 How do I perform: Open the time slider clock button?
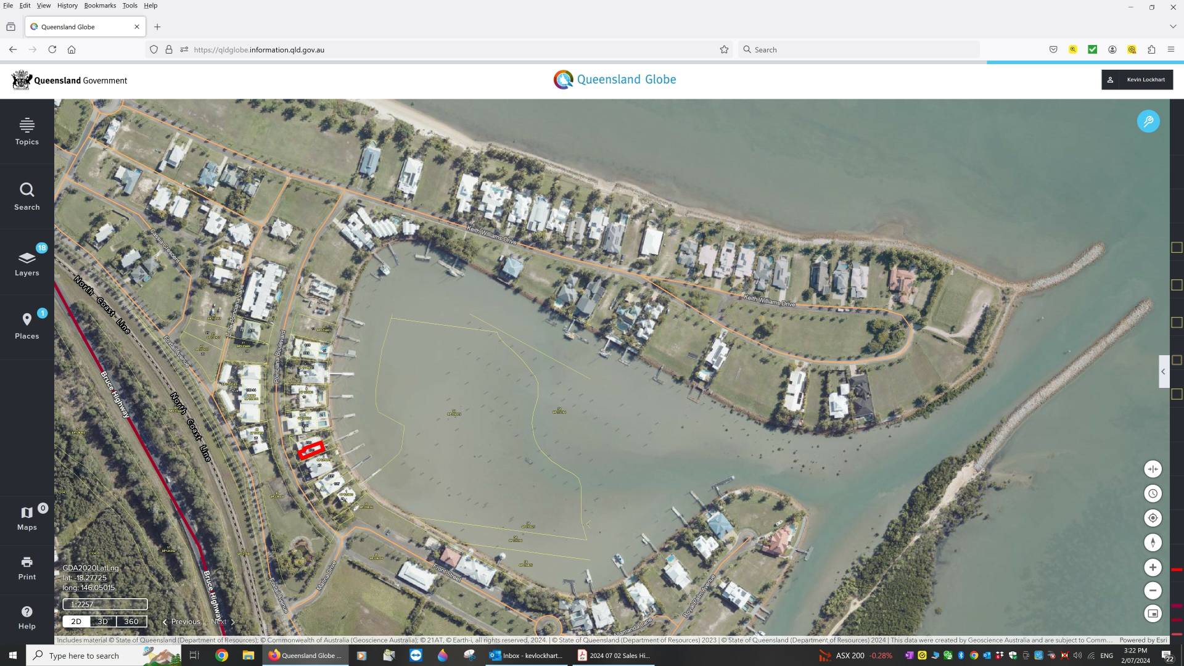coord(1152,494)
